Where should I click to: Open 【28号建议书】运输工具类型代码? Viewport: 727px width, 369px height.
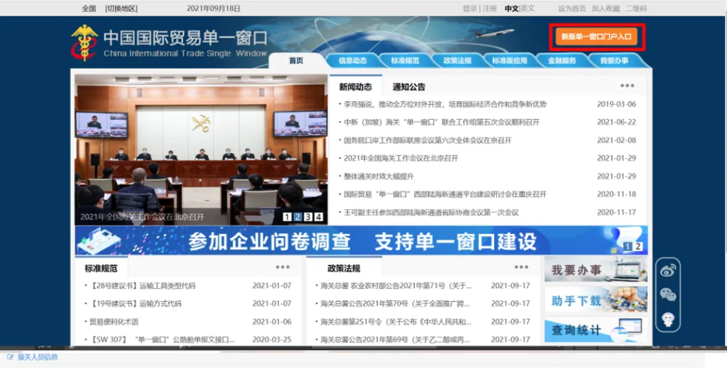click(x=142, y=285)
